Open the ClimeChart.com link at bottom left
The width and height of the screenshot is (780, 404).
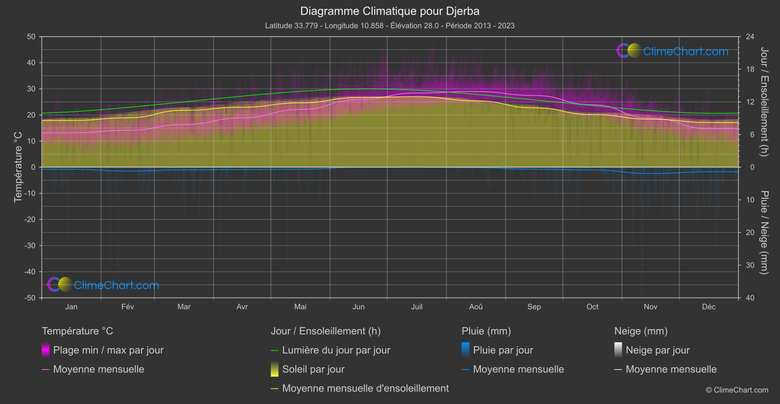(x=116, y=285)
